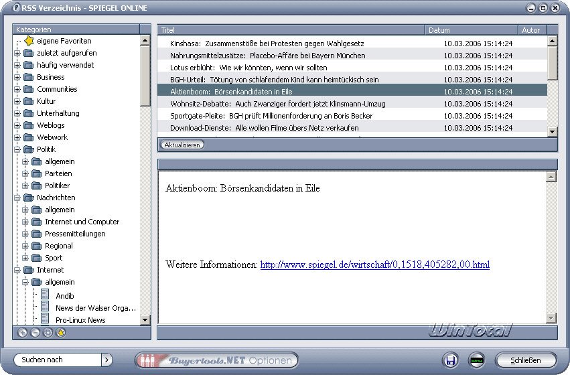Click the Aktualisieren button
570x375 pixels.
pos(182,145)
